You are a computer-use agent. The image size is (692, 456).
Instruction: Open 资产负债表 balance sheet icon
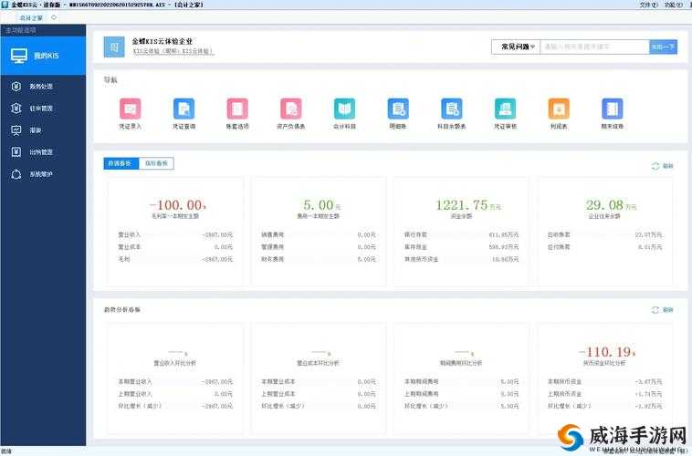coord(291,109)
